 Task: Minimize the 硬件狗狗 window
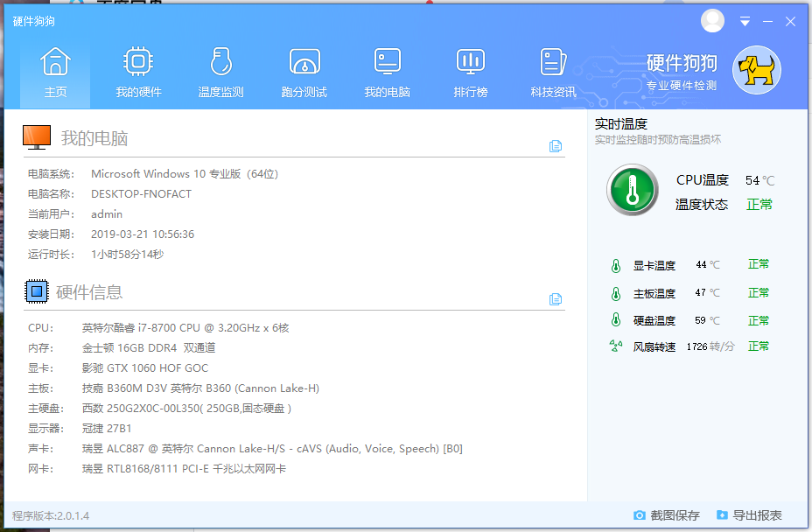[767, 22]
